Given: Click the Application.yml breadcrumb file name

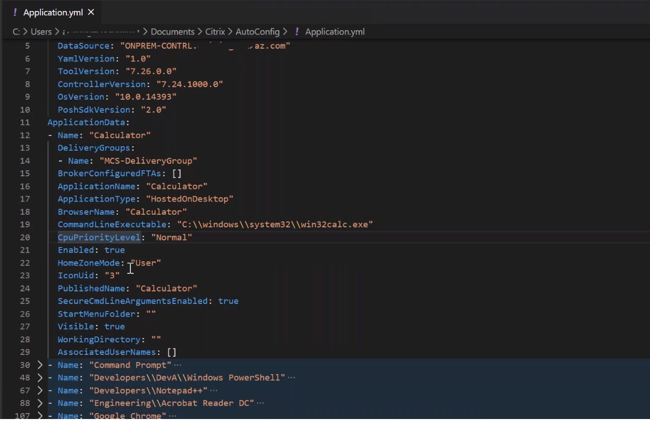Looking at the screenshot, I should point(335,32).
